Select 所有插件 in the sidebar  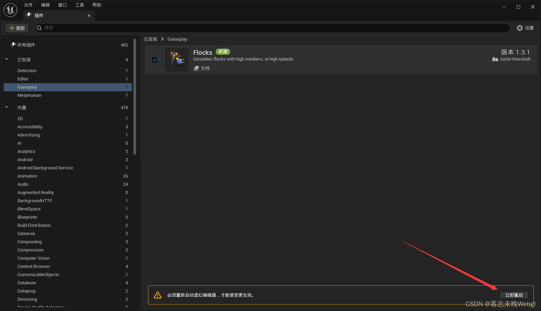68,45
